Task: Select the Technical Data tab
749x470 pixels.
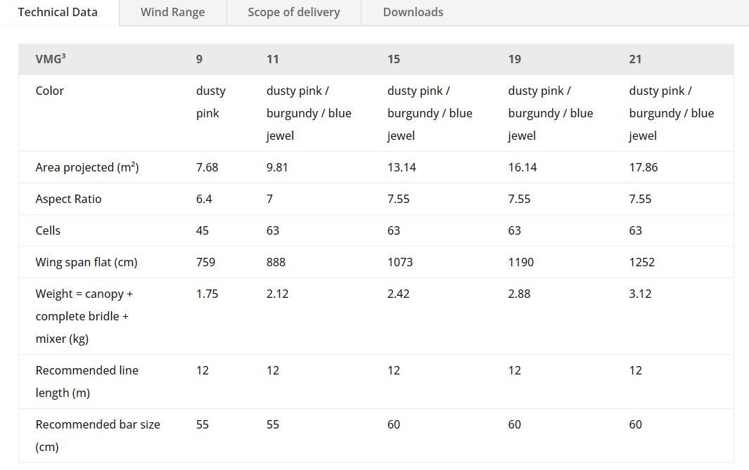Action: 58,12
